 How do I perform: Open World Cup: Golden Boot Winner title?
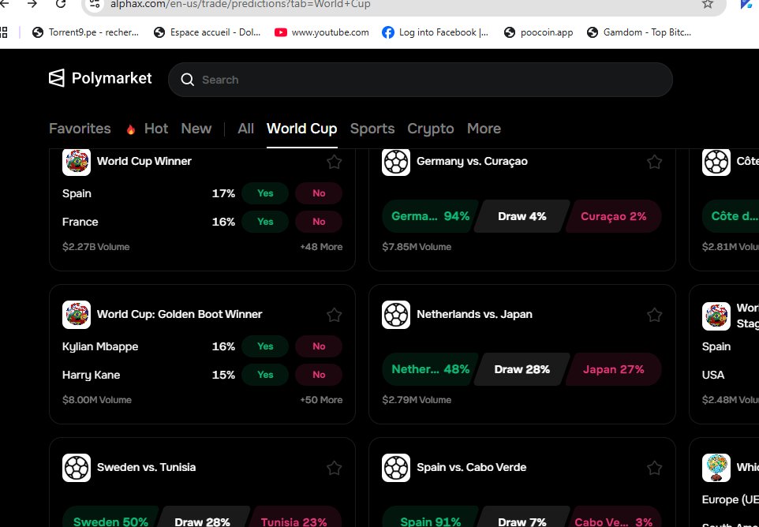[x=180, y=314]
